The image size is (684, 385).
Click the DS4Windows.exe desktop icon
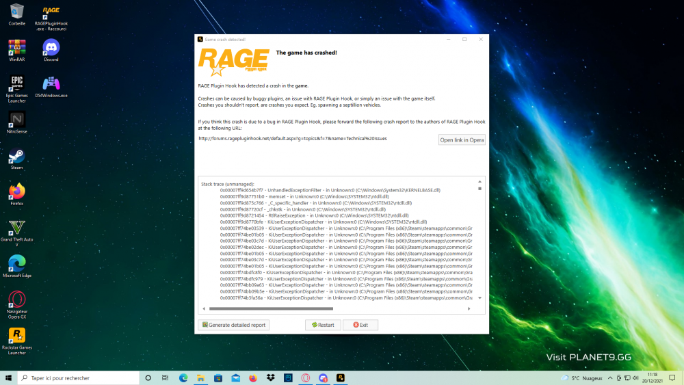pyautogui.click(x=51, y=87)
